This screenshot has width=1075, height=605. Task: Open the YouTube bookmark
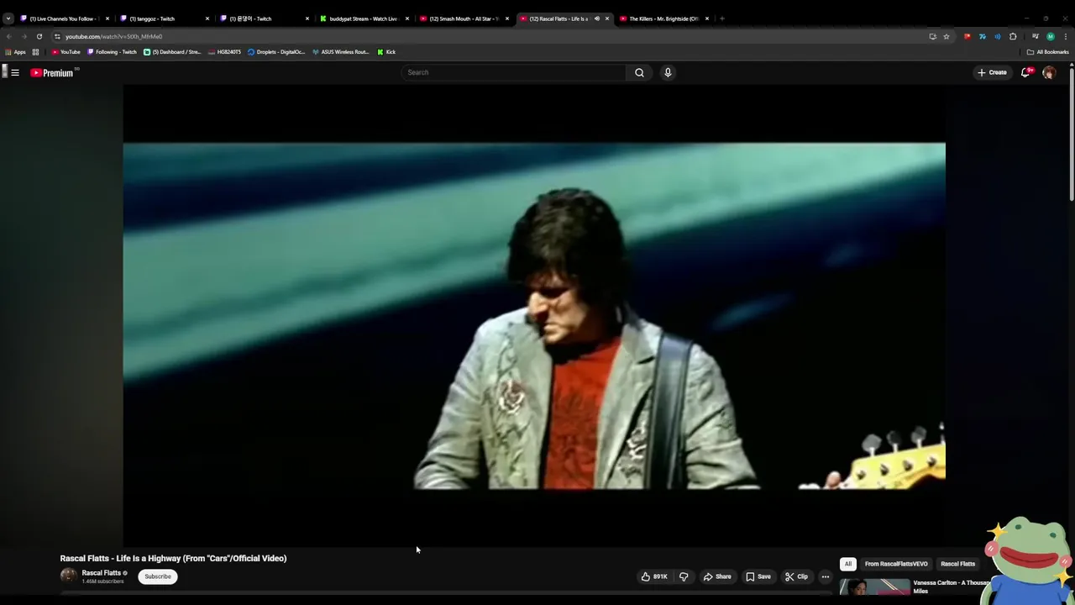66,52
